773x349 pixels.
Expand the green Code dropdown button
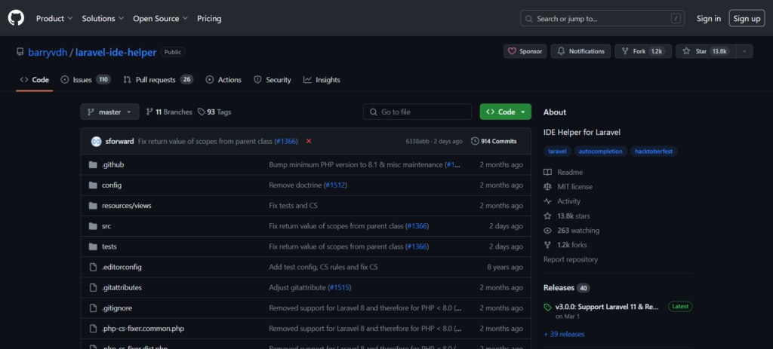tap(505, 112)
